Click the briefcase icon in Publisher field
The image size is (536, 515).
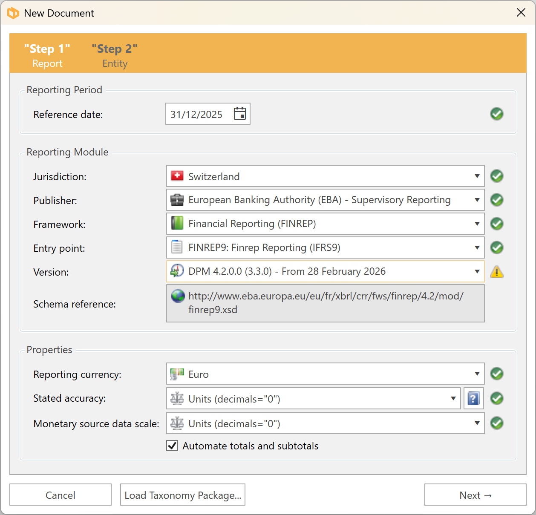tap(177, 200)
